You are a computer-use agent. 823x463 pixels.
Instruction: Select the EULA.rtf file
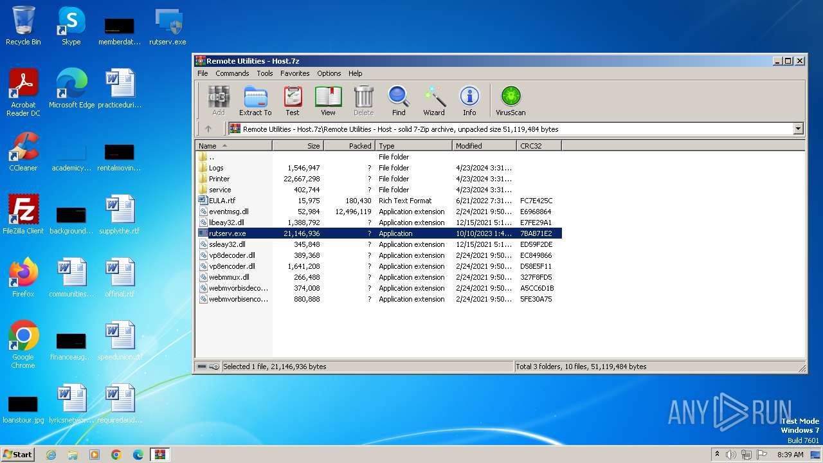click(378, 201)
